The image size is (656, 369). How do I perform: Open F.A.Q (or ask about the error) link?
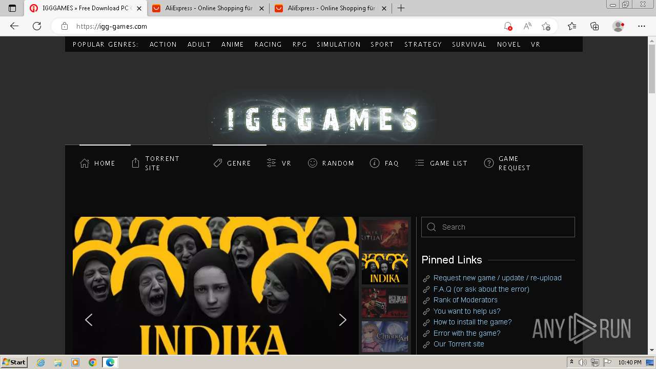pyautogui.click(x=481, y=289)
